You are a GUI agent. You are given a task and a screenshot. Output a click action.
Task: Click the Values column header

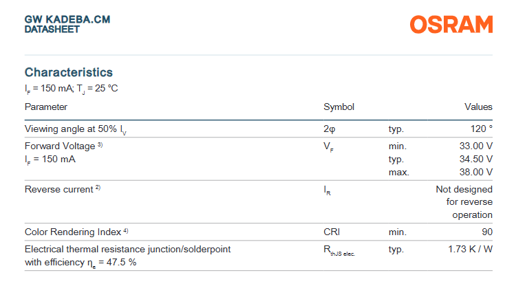tap(478, 107)
